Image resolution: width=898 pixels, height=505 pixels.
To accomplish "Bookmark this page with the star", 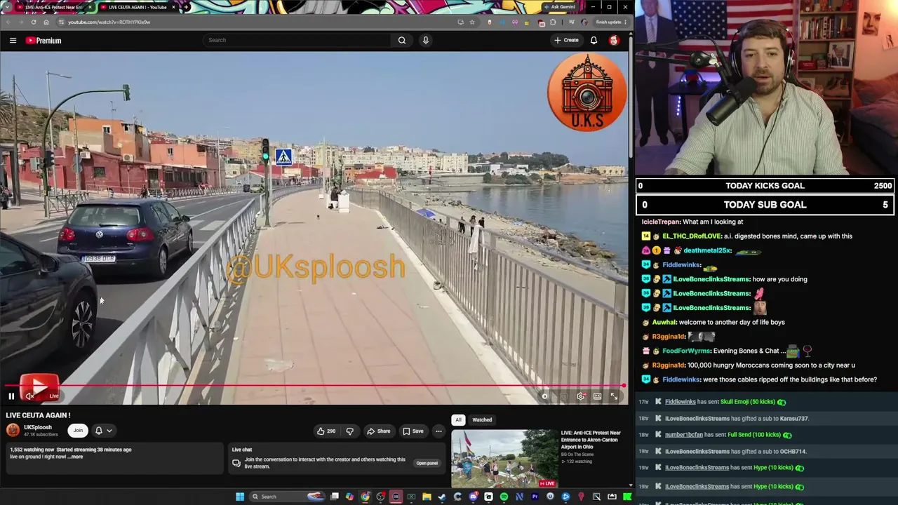I will [471, 22].
